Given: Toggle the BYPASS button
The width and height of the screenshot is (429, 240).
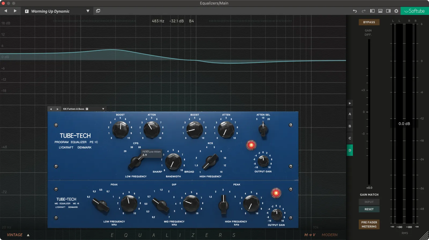Looking at the screenshot, I should click(369, 22).
